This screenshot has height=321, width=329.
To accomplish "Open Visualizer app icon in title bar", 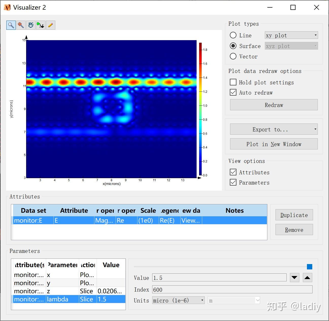I will pyautogui.click(x=7, y=7).
